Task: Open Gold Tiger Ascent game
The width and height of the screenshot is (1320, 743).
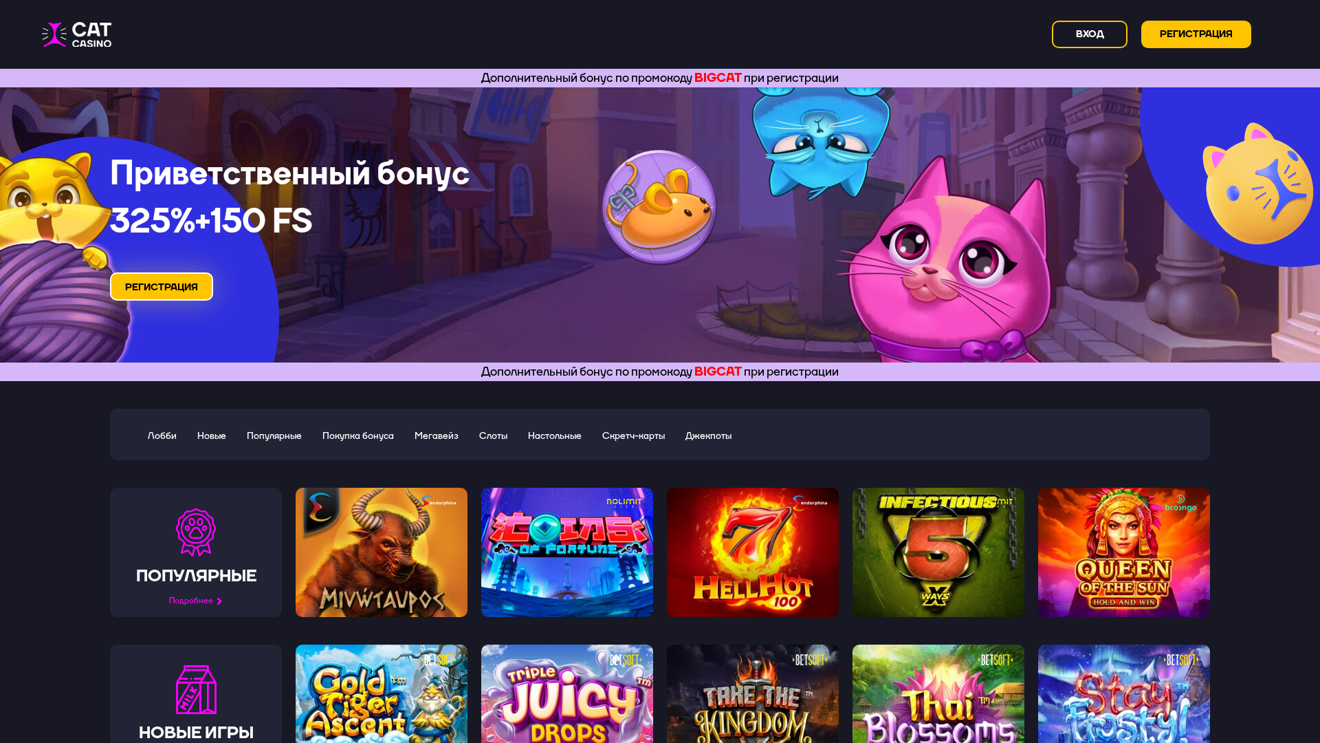Action: pos(382,693)
